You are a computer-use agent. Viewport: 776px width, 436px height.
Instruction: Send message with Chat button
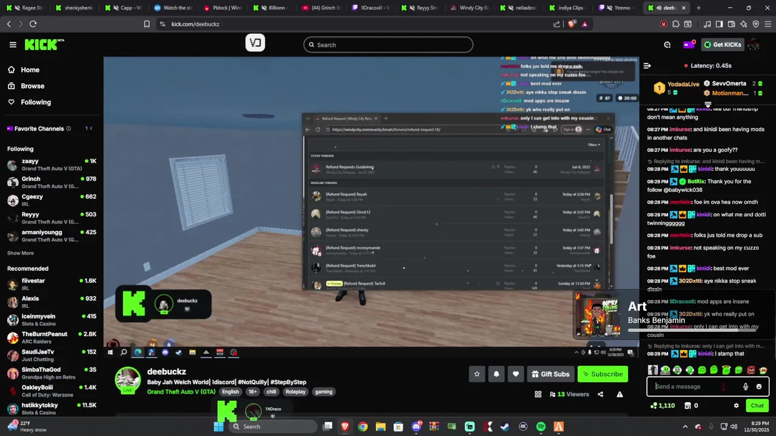click(757, 406)
